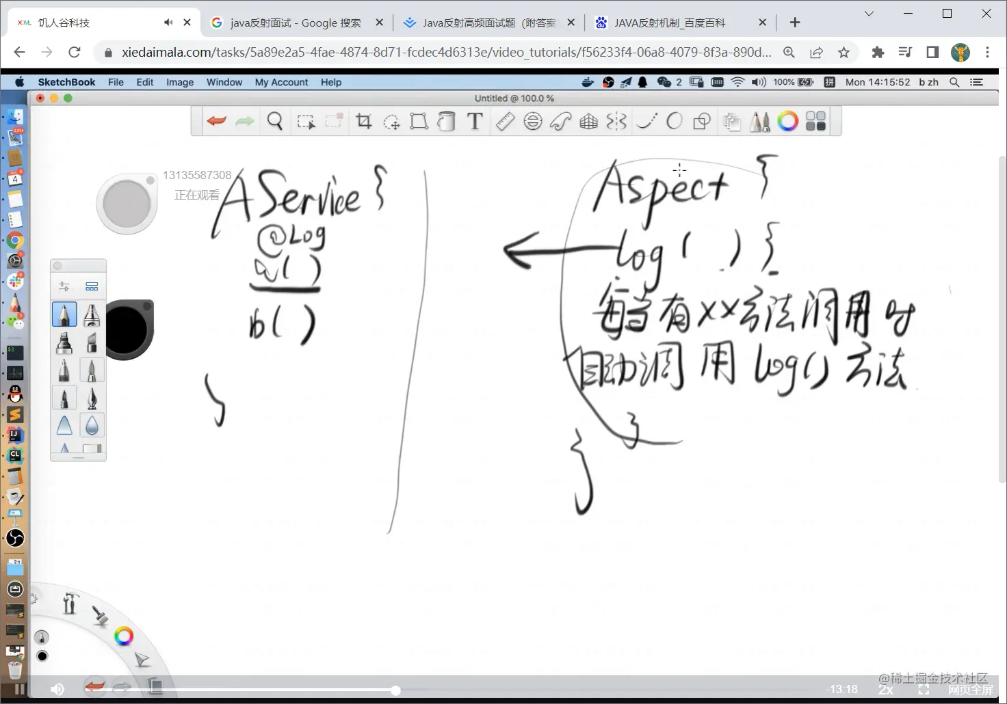Enable the French curve guide
Screen dimensions: 1007x704
[x=560, y=122]
